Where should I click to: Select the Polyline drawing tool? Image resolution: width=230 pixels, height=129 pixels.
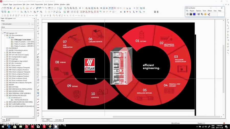click(x=38, y=57)
